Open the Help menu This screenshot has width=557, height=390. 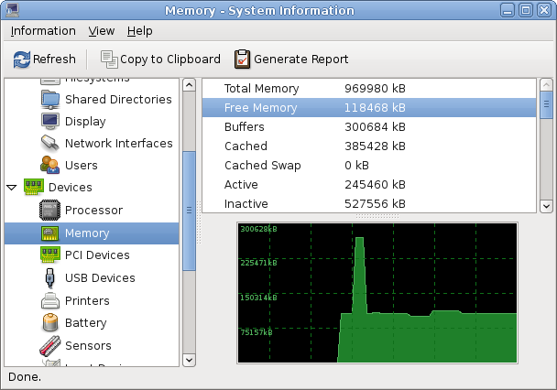click(x=140, y=31)
